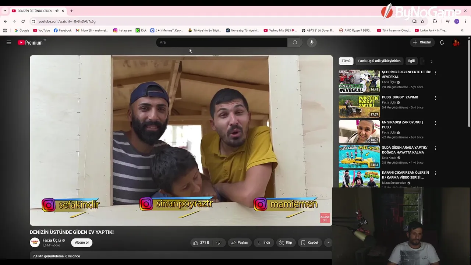Open the Instagram bookmark
The height and width of the screenshot is (265, 471).
(x=123, y=31)
